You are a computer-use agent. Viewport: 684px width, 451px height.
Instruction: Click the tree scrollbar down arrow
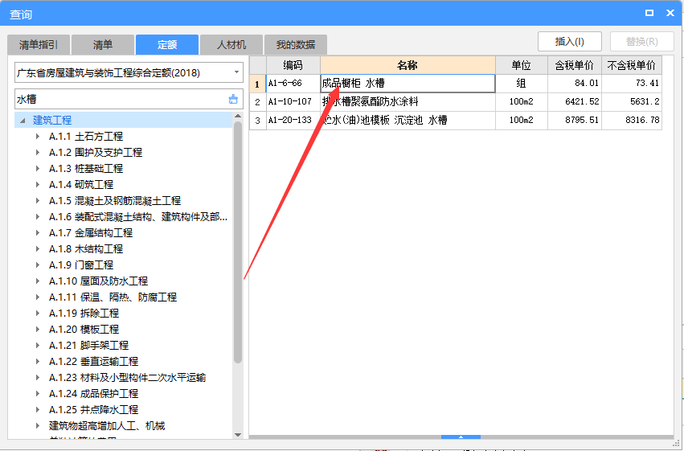click(x=238, y=434)
